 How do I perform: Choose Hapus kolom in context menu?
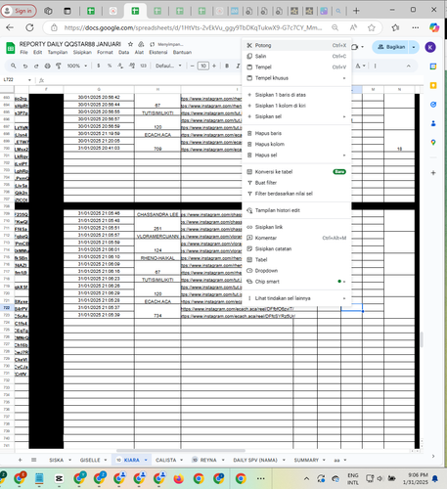(x=296, y=144)
